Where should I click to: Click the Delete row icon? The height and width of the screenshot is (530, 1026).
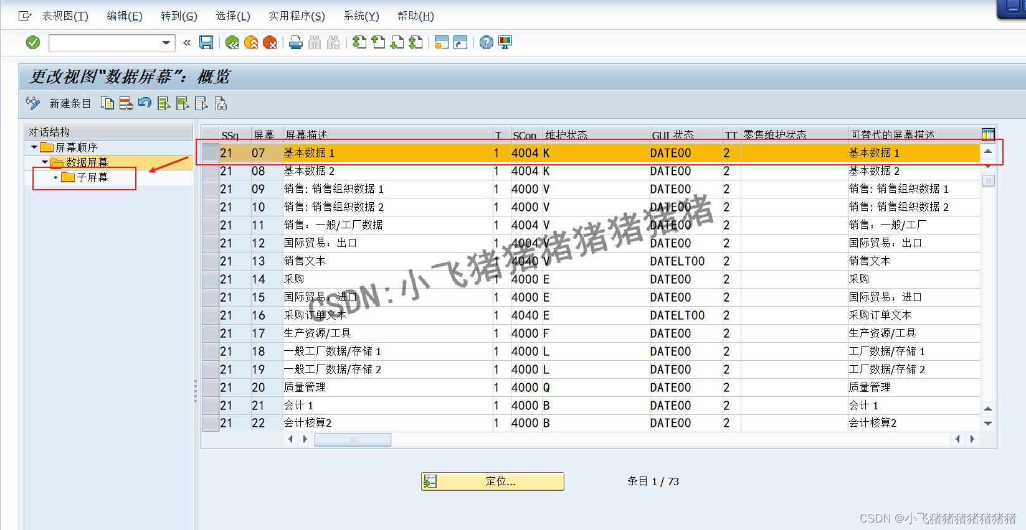tap(126, 103)
